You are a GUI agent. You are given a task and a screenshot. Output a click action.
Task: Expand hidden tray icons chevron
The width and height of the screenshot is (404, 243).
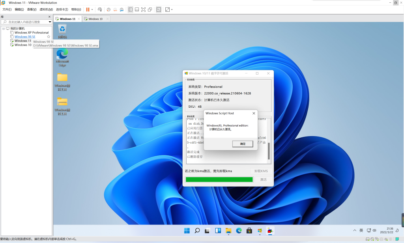[x=355, y=230]
